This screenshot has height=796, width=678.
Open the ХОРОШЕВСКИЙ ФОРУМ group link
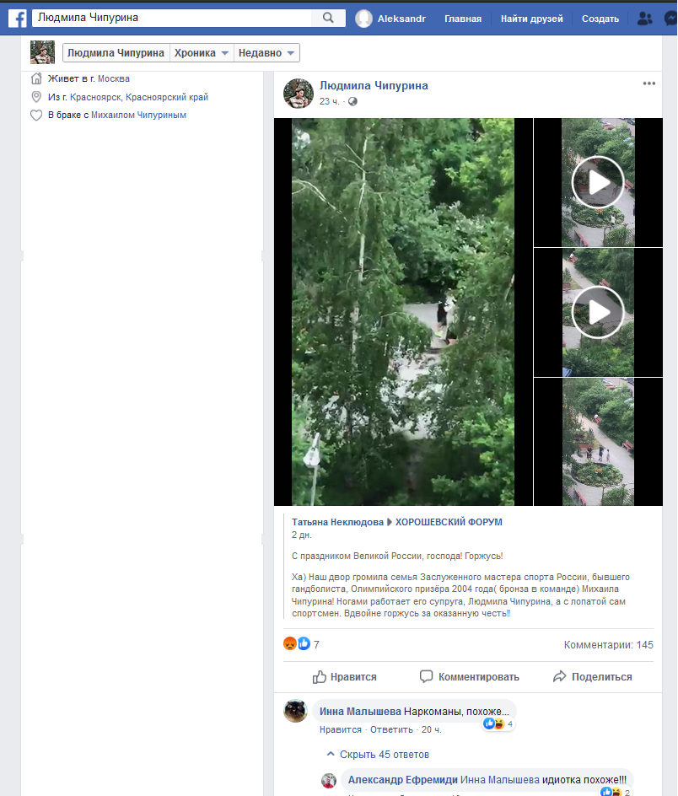click(x=449, y=522)
